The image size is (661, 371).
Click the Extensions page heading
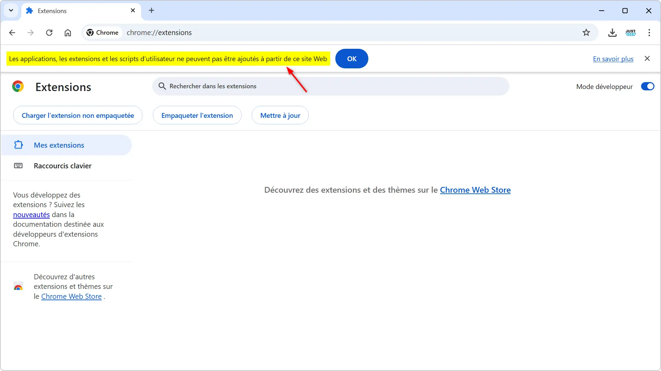(63, 87)
